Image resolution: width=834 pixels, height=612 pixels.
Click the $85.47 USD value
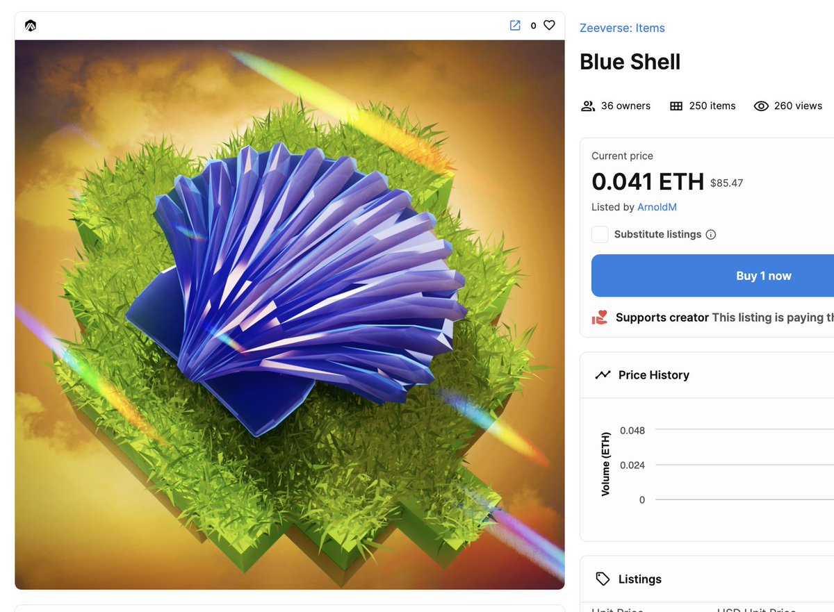(727, 183)
